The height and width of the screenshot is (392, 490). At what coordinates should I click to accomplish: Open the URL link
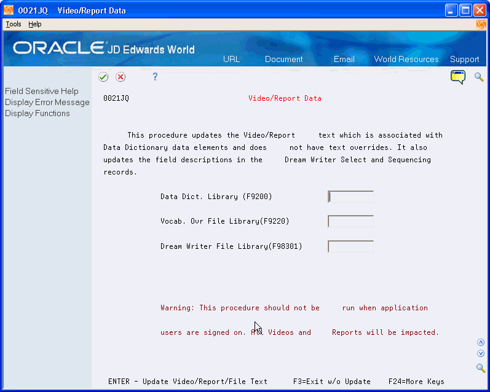(x=231, y=60)
